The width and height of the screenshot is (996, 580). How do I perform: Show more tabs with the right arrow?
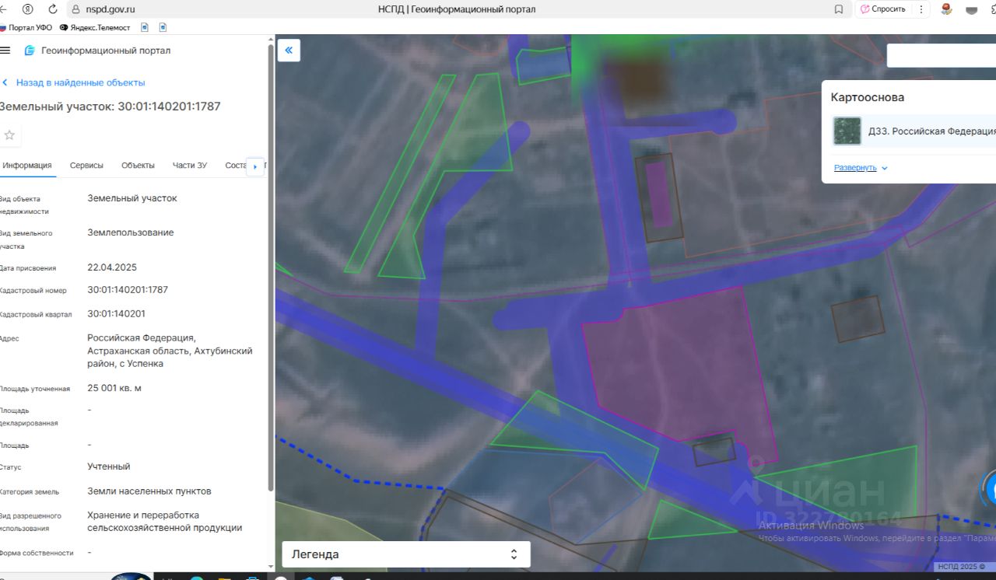tap(255, 166)
